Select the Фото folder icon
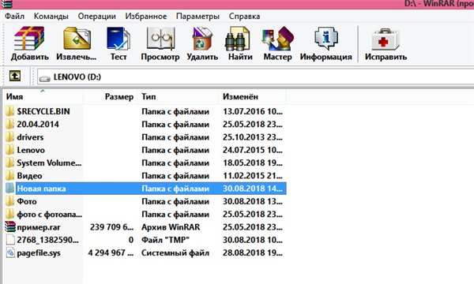The width and height of the screenshot is (474, 284). (x=9, y=201)
